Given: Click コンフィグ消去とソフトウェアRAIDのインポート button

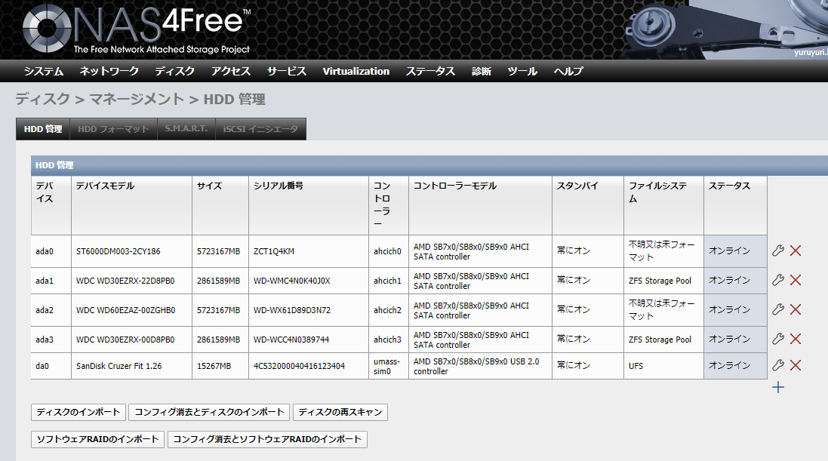Looking at the screenshot, I should (267, 439).
